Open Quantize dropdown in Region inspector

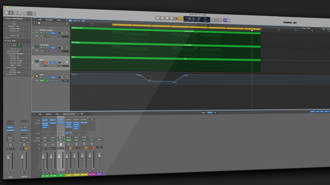click(23, 26)
